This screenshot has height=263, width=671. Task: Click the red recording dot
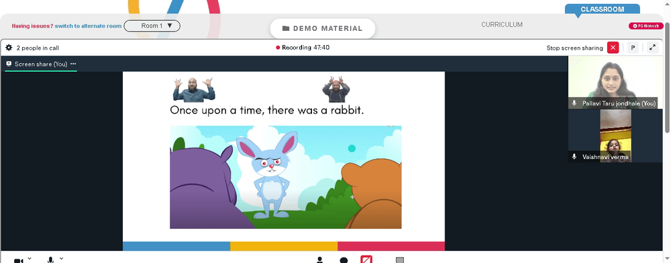pyautogui.click(x=278, y=48)
